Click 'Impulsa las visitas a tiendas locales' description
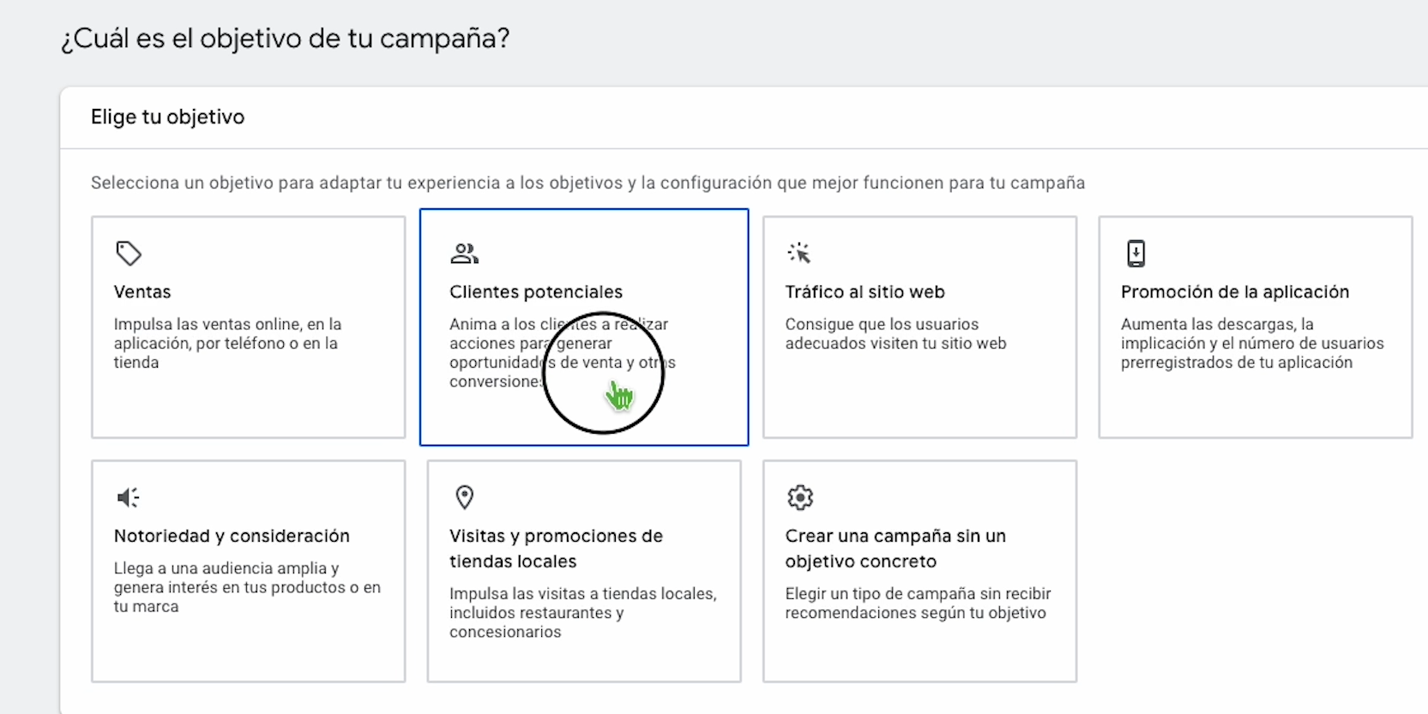Image resolution: width=1428 pixels, height=714 pixels. tap(582, 612)
